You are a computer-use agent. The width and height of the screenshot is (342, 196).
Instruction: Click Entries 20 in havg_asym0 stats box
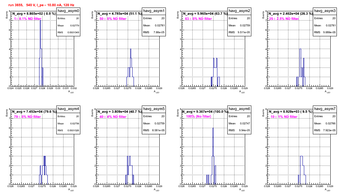pos(68,19)
